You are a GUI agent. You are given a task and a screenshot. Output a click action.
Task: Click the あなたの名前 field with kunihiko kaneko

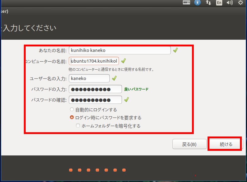click(x=120, y=50)
